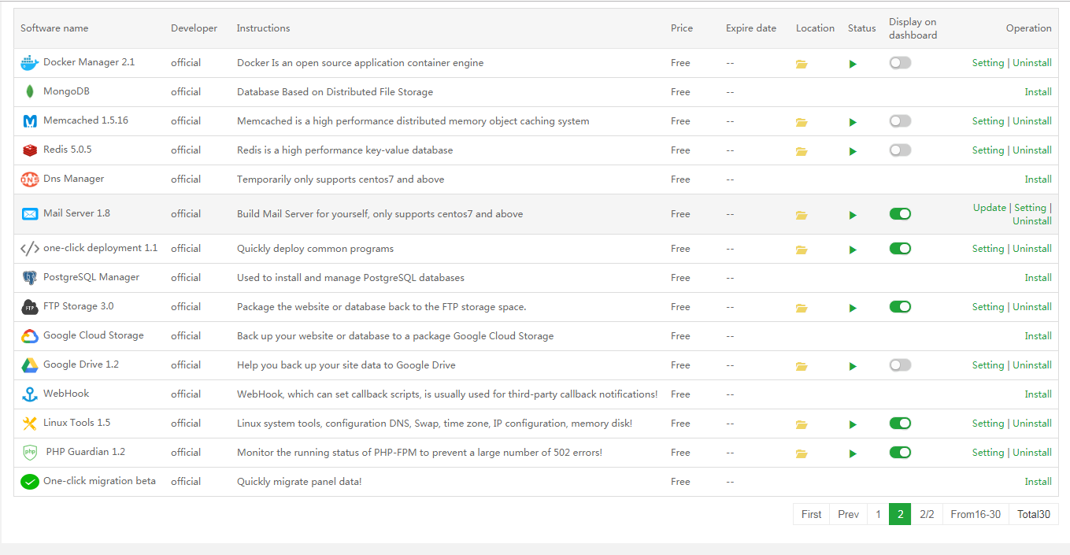Click the Linux Tools wrench icon
Screen dimensions: 1070x555
coord(30,424)
